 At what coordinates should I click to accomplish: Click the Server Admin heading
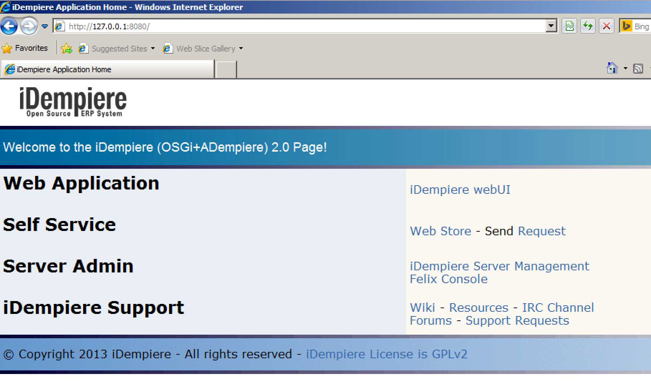click(x=68, y=266)
